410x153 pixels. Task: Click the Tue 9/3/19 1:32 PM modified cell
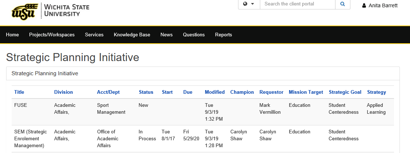click(214, 112)
